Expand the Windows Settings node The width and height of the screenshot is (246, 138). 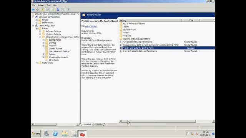[x=40, y=34]
